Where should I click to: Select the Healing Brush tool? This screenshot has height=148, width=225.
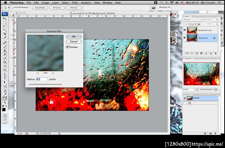(x=4, y=43)
